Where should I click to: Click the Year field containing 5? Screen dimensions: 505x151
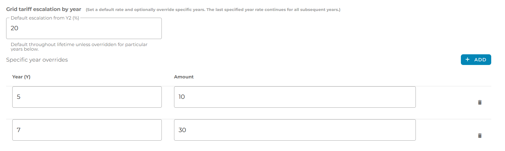[x=87, y=97]
